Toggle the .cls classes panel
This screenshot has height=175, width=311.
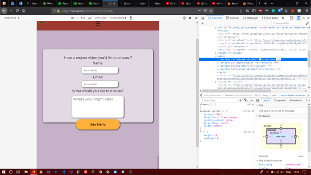[252, 100]
